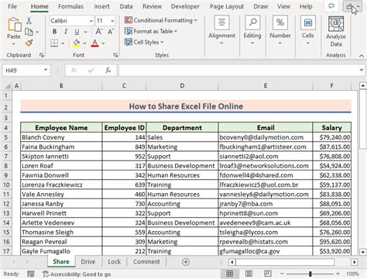This screenshot has height=279, width=367.
Task: Select the Format Painter brush
Action: pyautogui.click(x=29, y=43)
